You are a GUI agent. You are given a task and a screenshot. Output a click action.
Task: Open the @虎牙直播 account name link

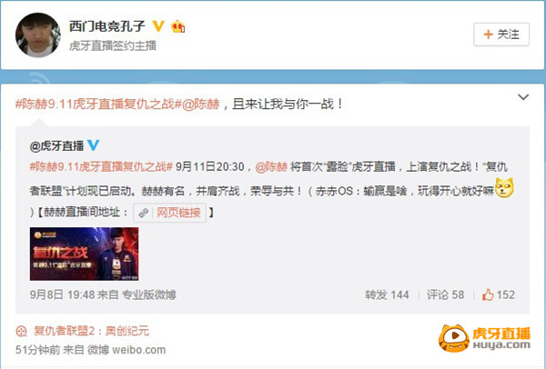pyautogui.click(x=56, y=145)
